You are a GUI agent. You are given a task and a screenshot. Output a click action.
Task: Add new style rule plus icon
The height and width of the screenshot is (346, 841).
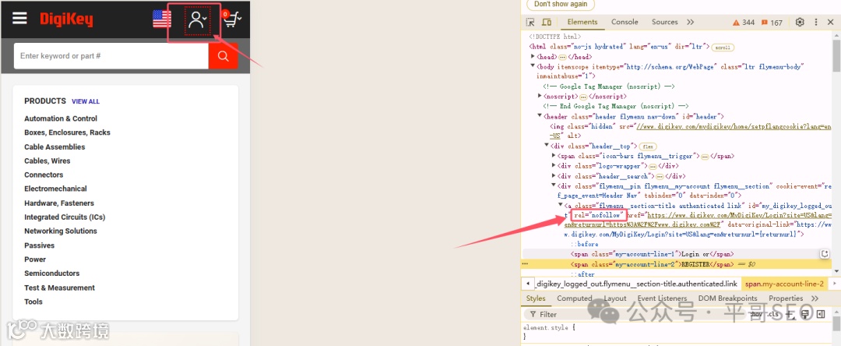[x=790, y=314]
